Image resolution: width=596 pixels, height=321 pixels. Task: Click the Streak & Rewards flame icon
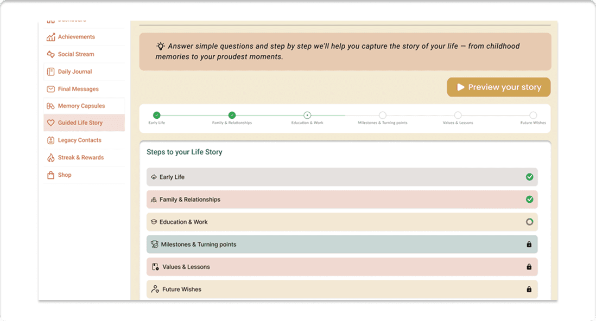[49, 157]
